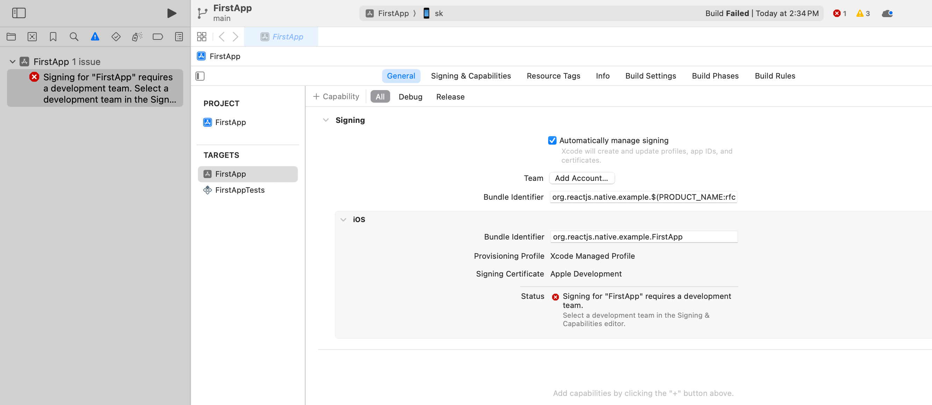The height and width of the screenshot is (405, 932).
Task: Open the report navigator icon
Action: click(x=179, y=37)
